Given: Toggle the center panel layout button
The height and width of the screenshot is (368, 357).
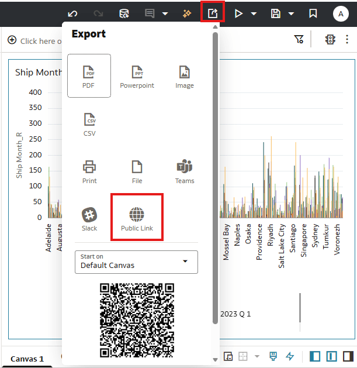Looking at the screenshot, I should tap(331, 356).
